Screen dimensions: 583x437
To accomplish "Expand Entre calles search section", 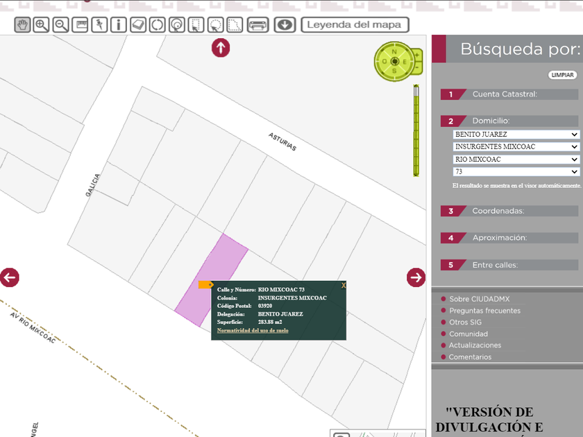I will (509, 265).
